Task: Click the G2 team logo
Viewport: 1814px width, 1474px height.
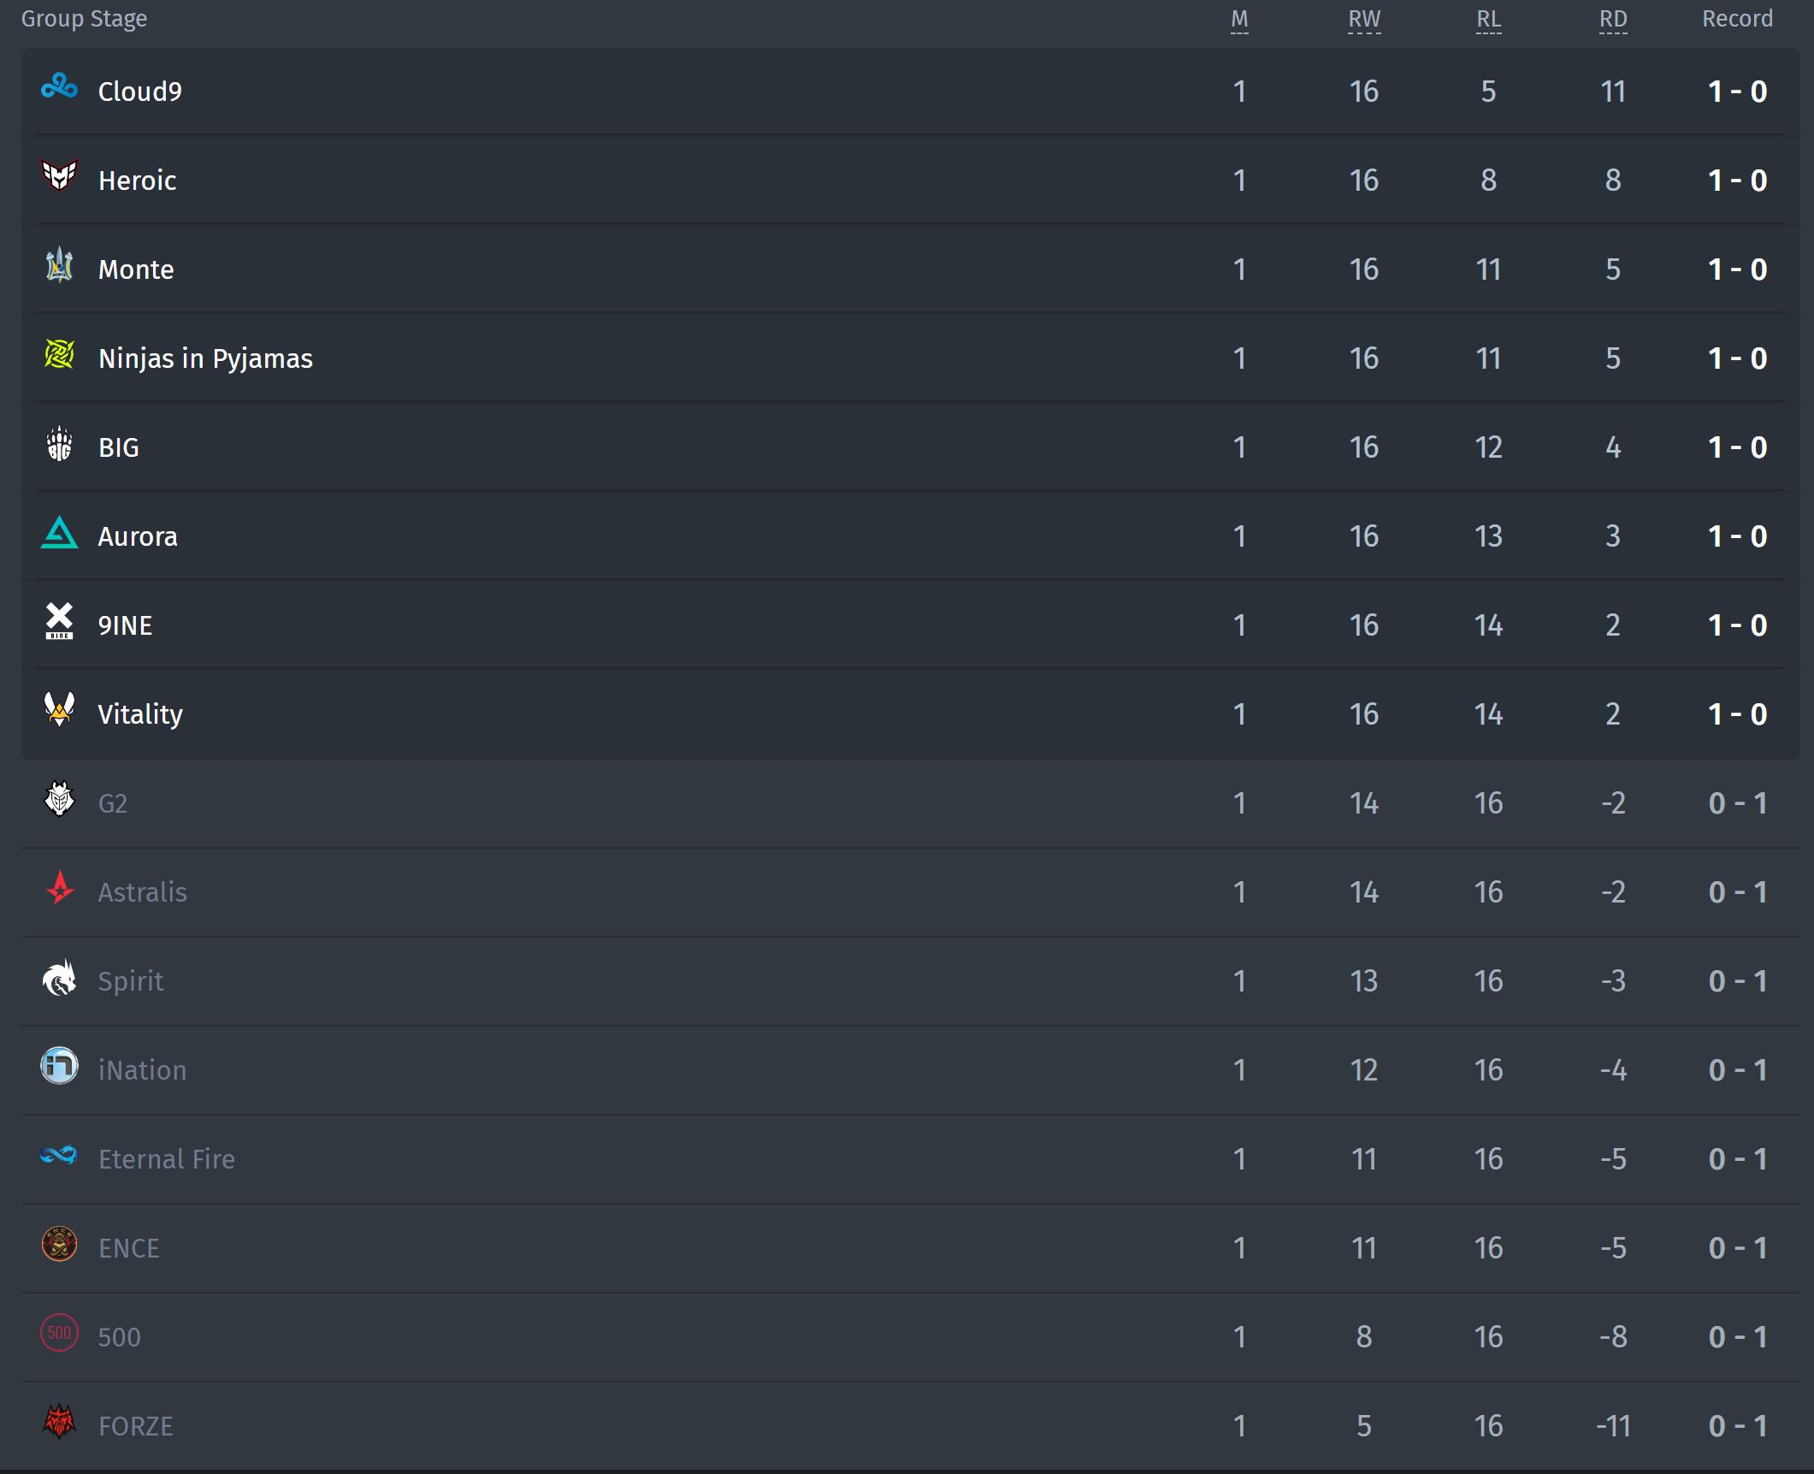Action: pos(59,798)
